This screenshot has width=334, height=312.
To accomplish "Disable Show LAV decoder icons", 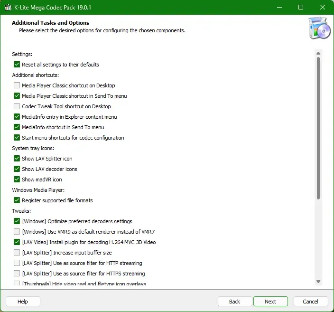I will (17, 169).
